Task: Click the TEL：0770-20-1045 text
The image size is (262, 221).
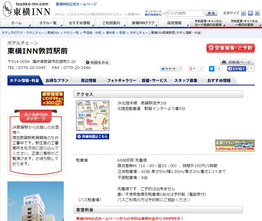Action: [26, 68]
